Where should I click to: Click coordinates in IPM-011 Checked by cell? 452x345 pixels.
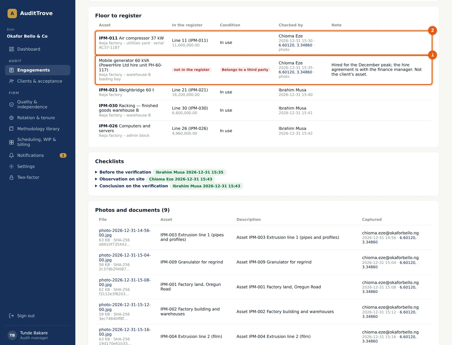[295, 45]
